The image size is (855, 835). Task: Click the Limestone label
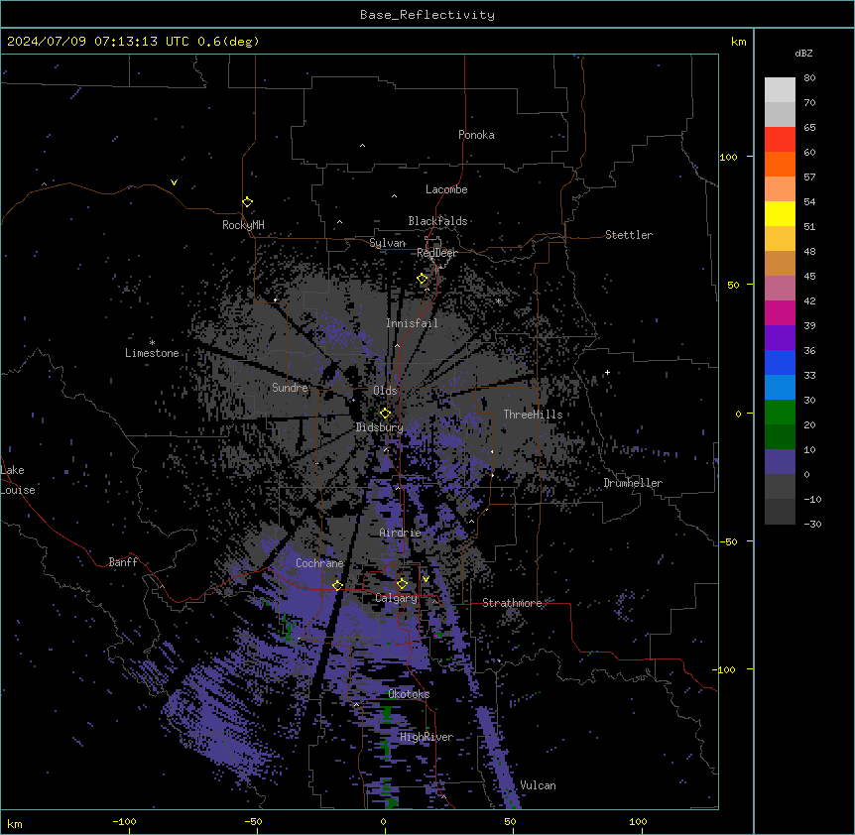152,353
